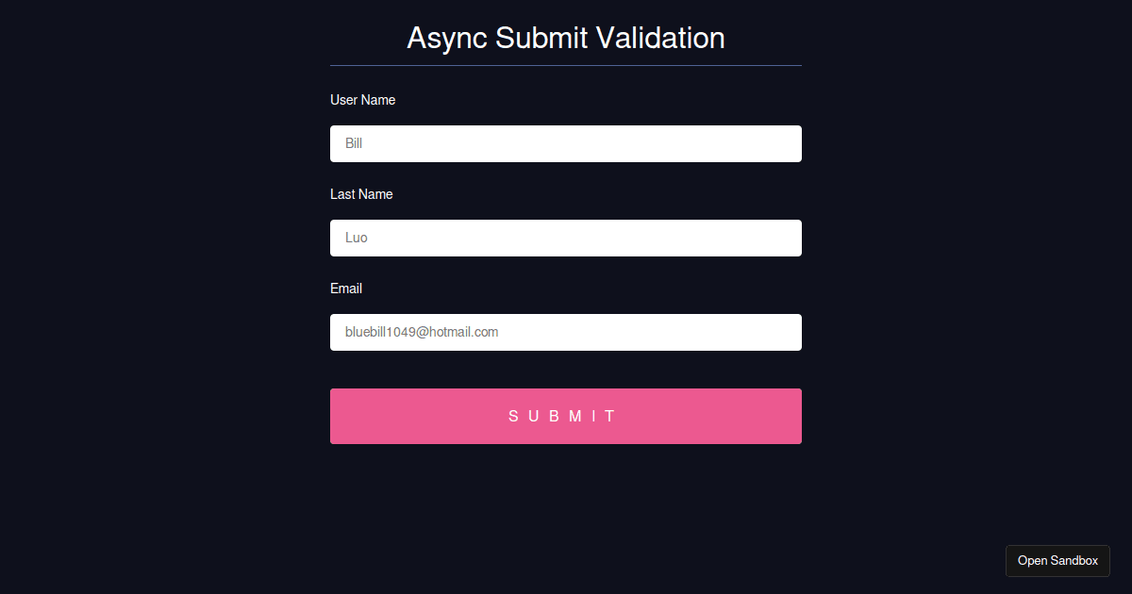Click the divider line under the title
Image resolution: width=1132 pixels, height=594 pixels.
tap(566, 65)
